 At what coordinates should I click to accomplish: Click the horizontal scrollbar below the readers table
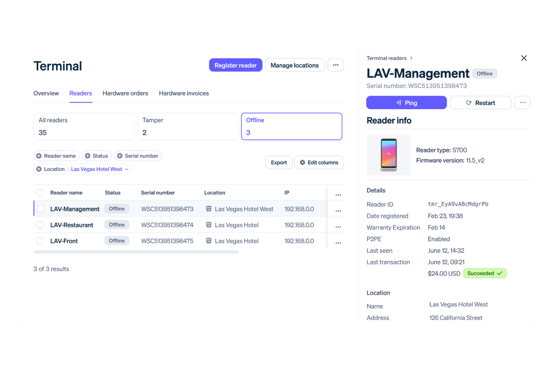pyautogui.click(x=136, y=252)
